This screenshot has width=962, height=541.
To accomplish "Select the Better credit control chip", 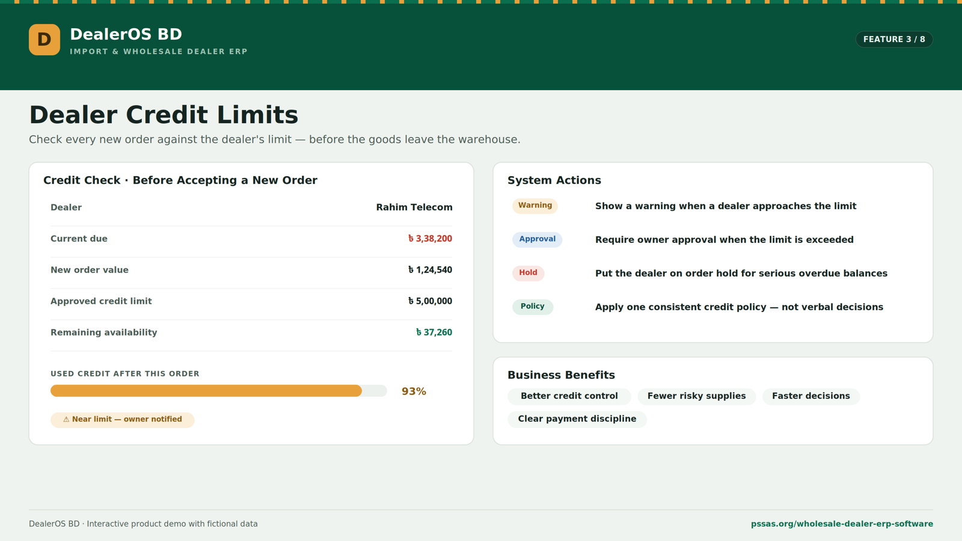I will coord(569,396).
